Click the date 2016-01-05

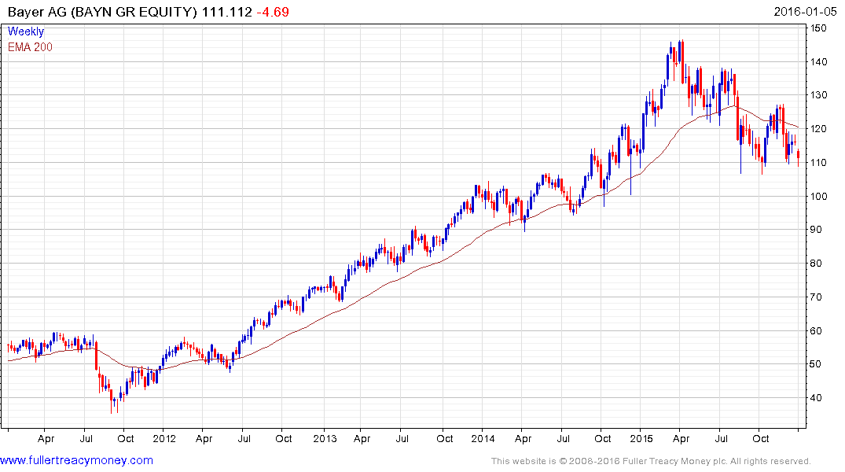[x=805, y=12]
